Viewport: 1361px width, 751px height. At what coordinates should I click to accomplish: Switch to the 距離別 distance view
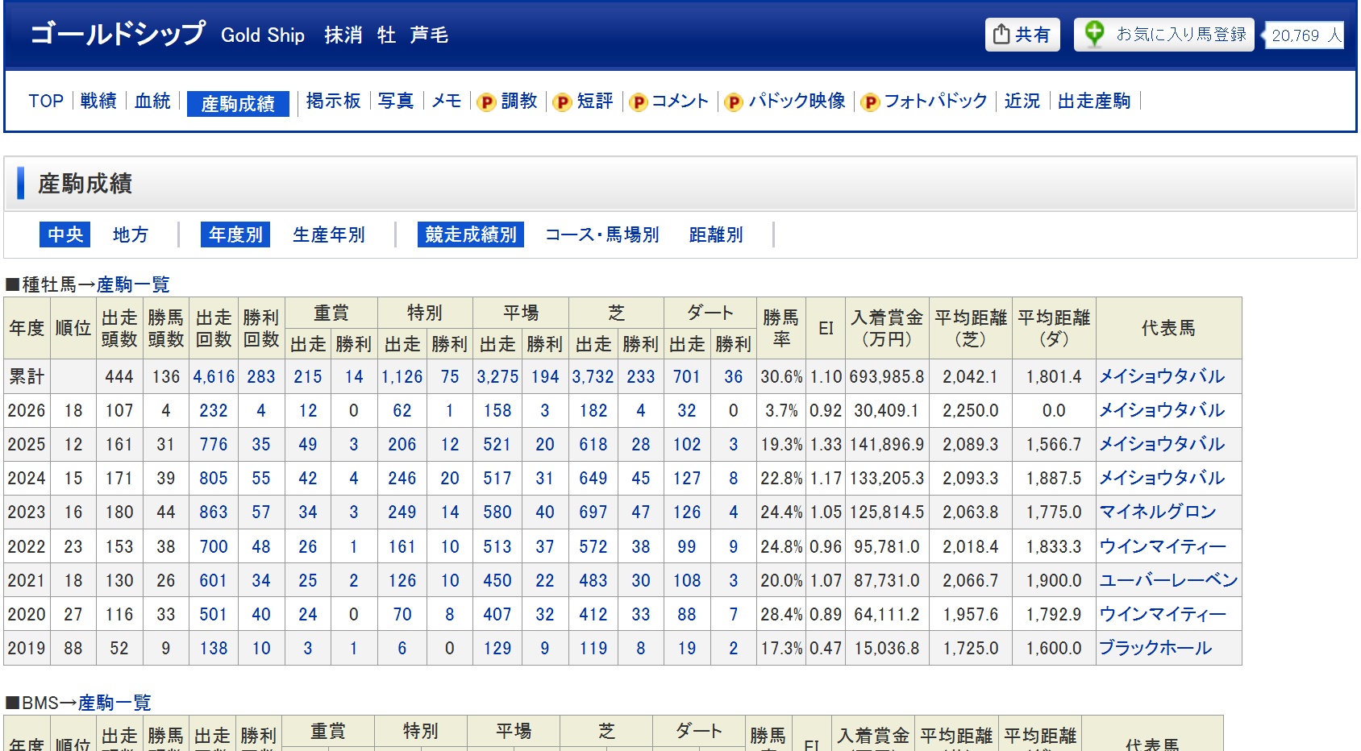pos(715,234)
